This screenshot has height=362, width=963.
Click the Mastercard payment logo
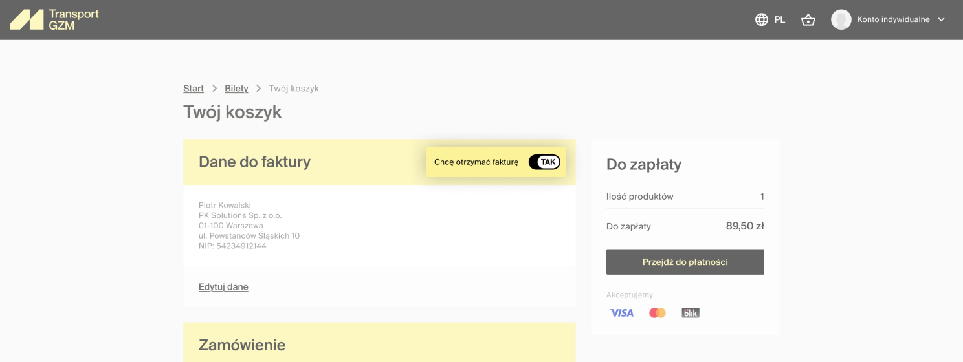tap(658, 313)
